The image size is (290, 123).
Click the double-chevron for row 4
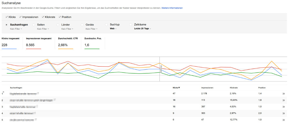click(x=284, y=113)
